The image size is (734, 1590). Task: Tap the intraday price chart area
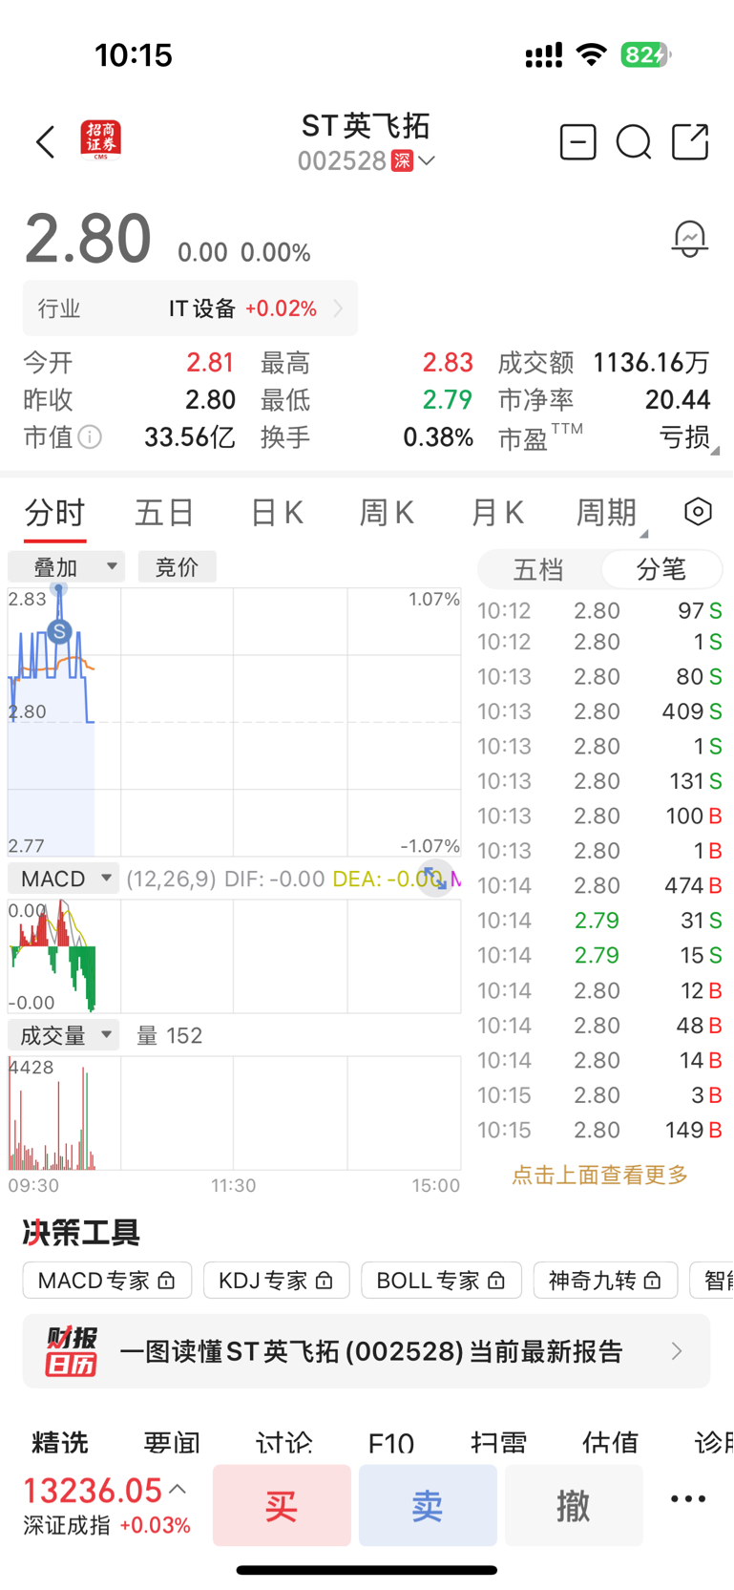pos(234,722)
